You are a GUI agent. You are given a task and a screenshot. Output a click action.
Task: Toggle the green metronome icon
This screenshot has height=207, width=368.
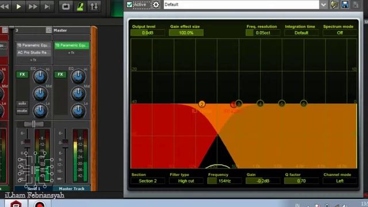click(x=80, y=6)
